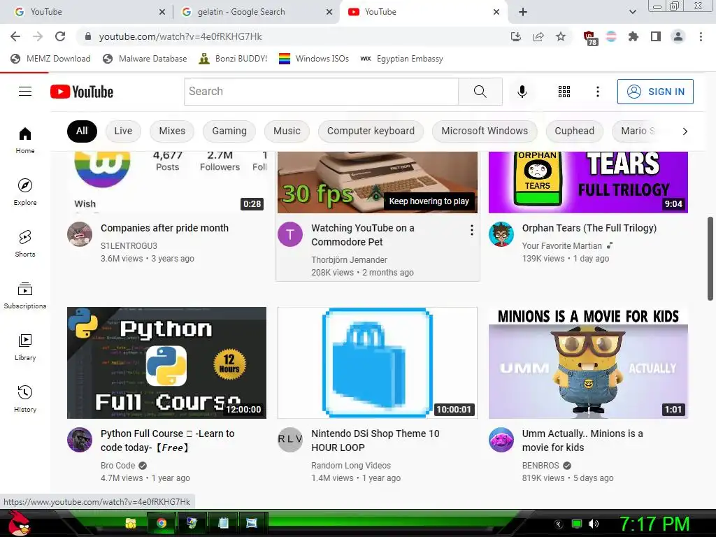Open a new browser tab
The height and width of the screenshot is (537, 716).
(523, 12)
